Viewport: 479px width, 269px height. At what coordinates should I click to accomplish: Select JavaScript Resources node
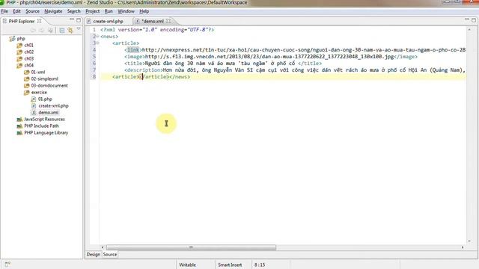[x=45, y=119]
